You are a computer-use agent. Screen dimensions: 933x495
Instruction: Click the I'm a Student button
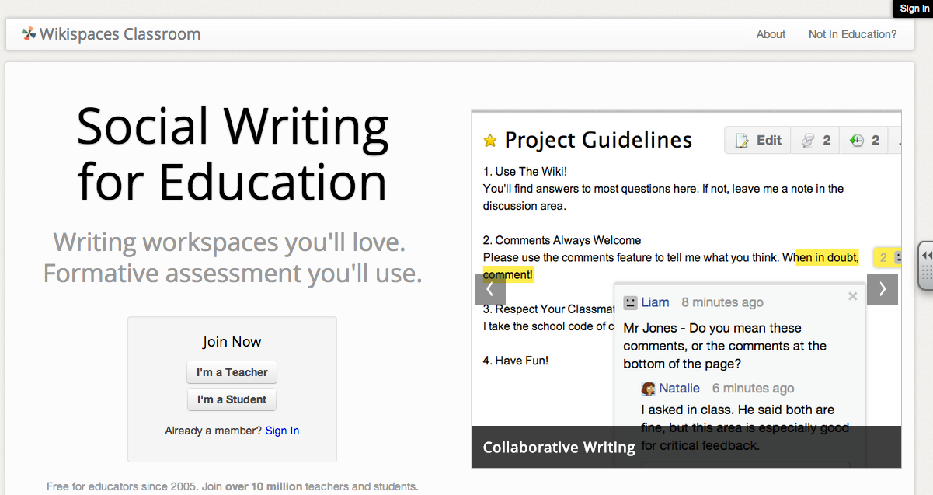[232, 399]
